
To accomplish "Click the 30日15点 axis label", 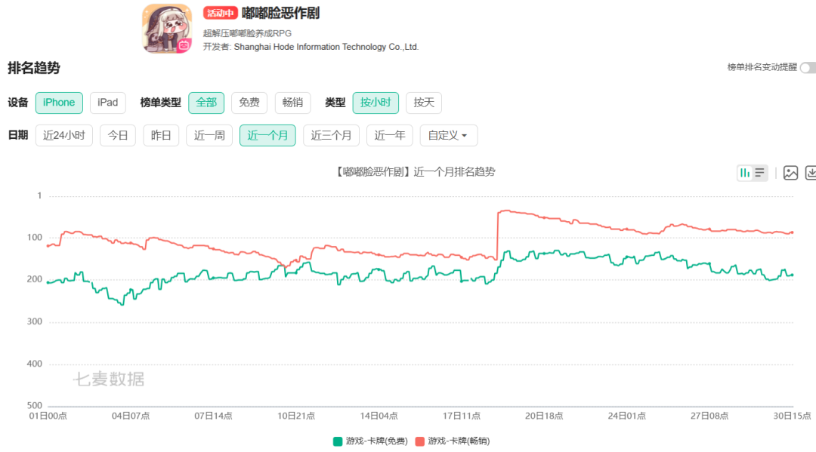I will 792,416.
